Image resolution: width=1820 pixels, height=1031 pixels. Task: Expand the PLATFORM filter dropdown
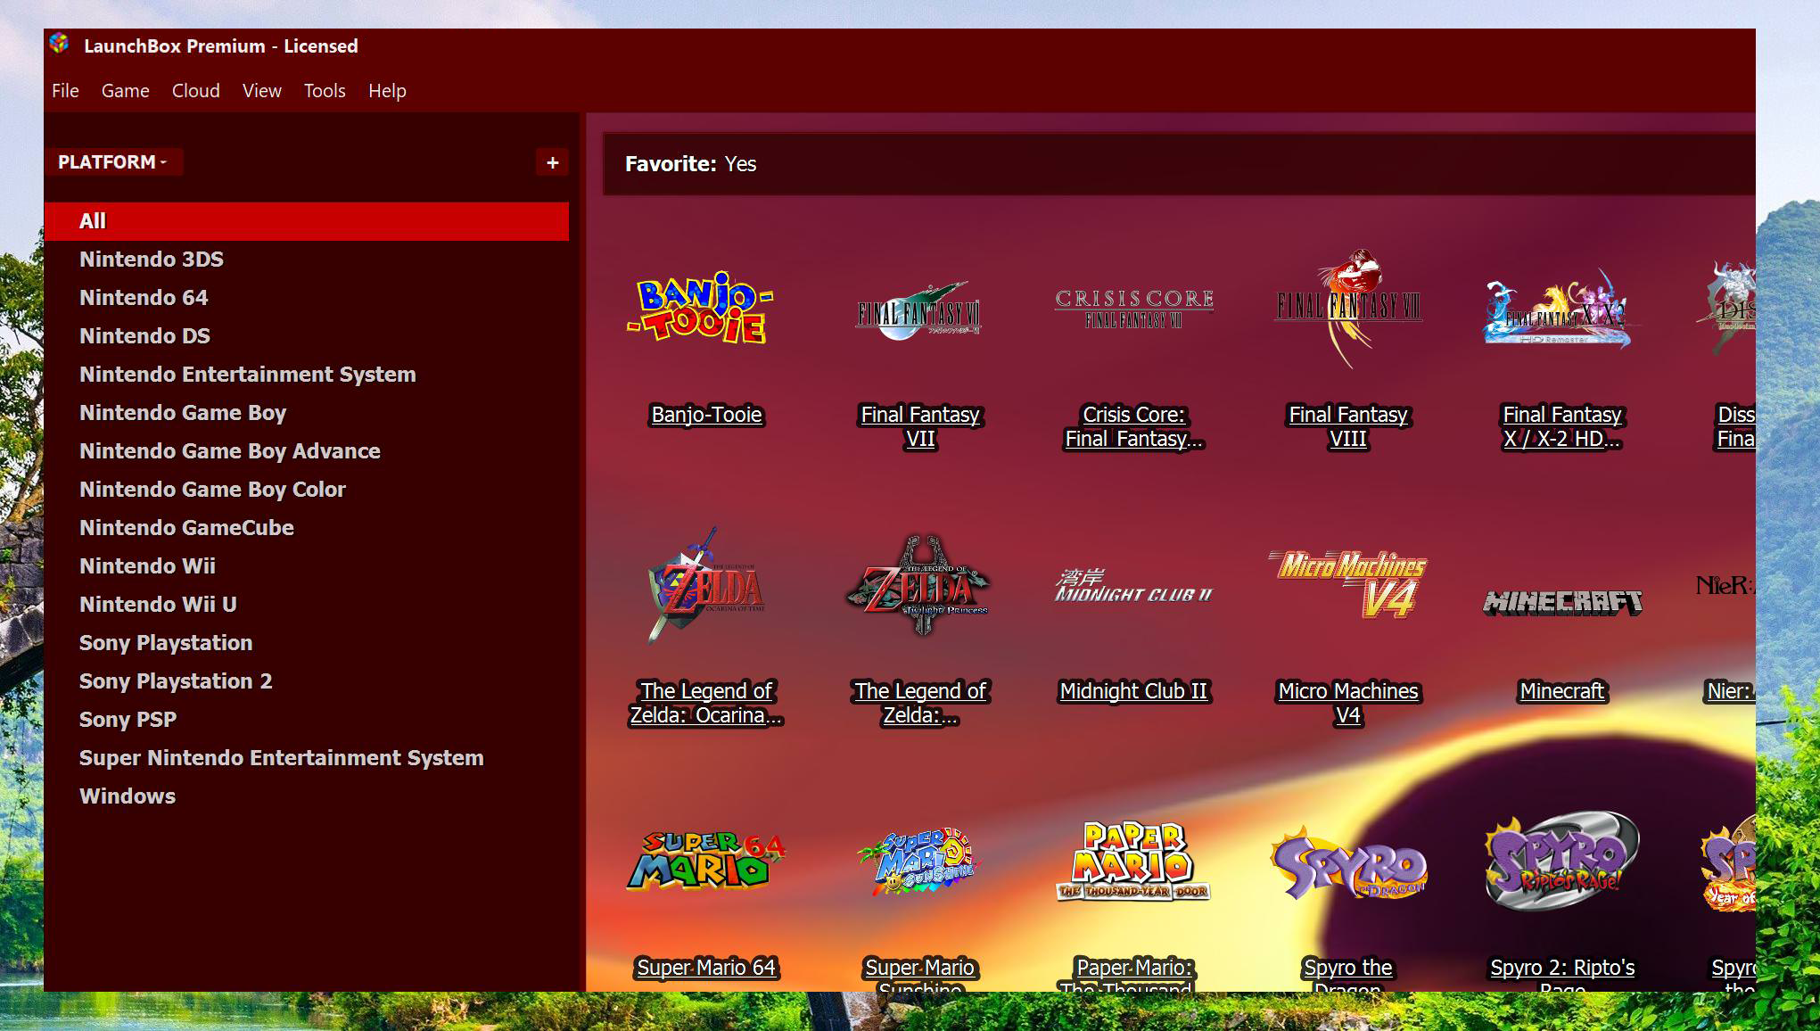tap(113, 162)
